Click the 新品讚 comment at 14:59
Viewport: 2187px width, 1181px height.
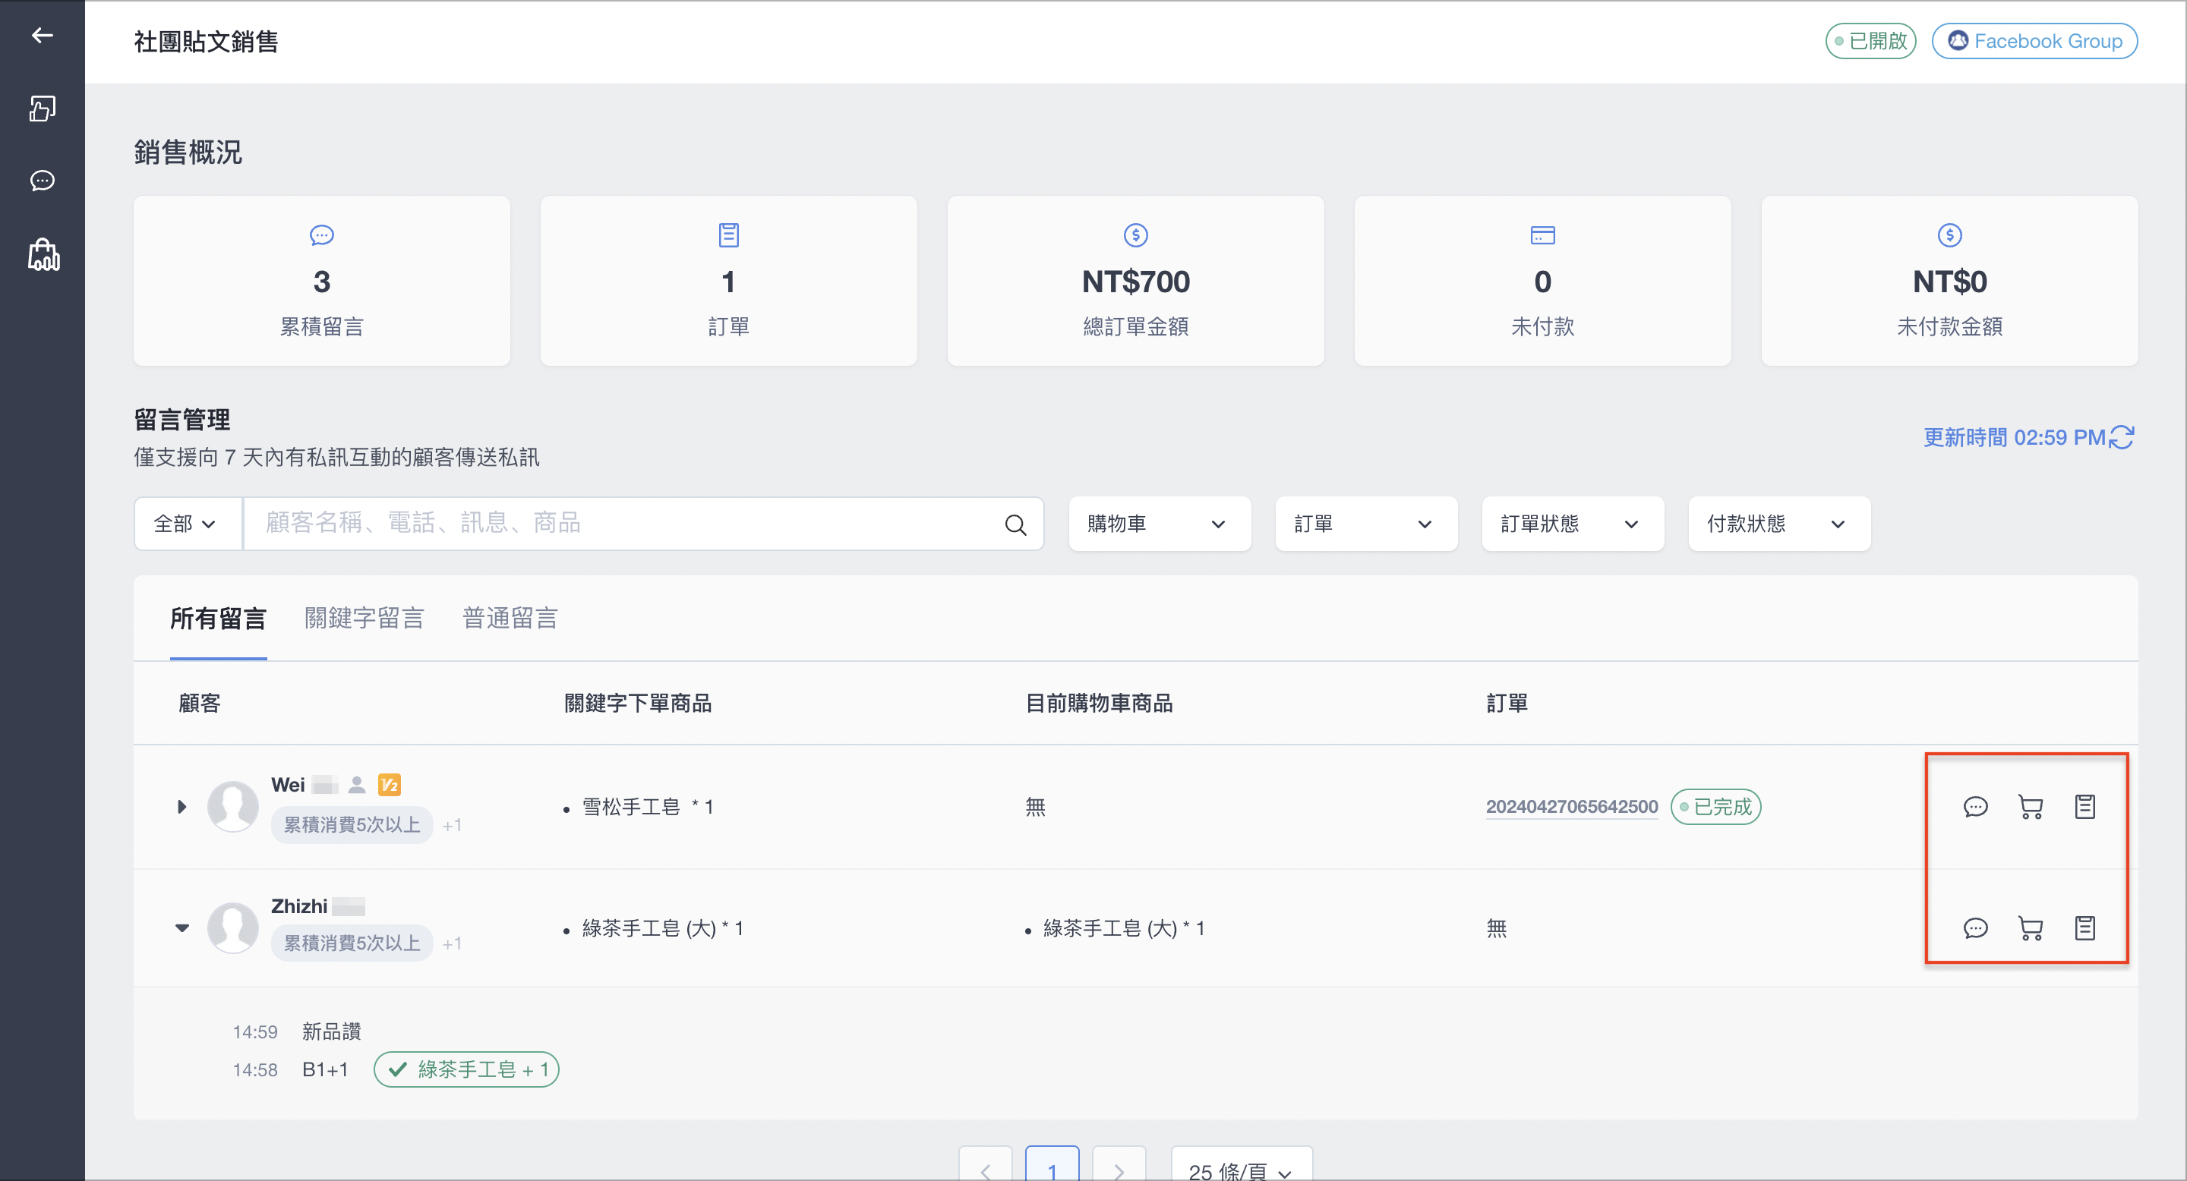[x=331, y=1031]
